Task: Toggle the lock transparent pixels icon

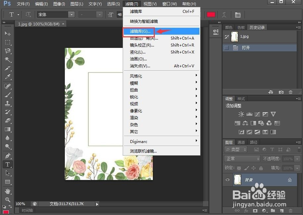Action: [x=239, y=168]
